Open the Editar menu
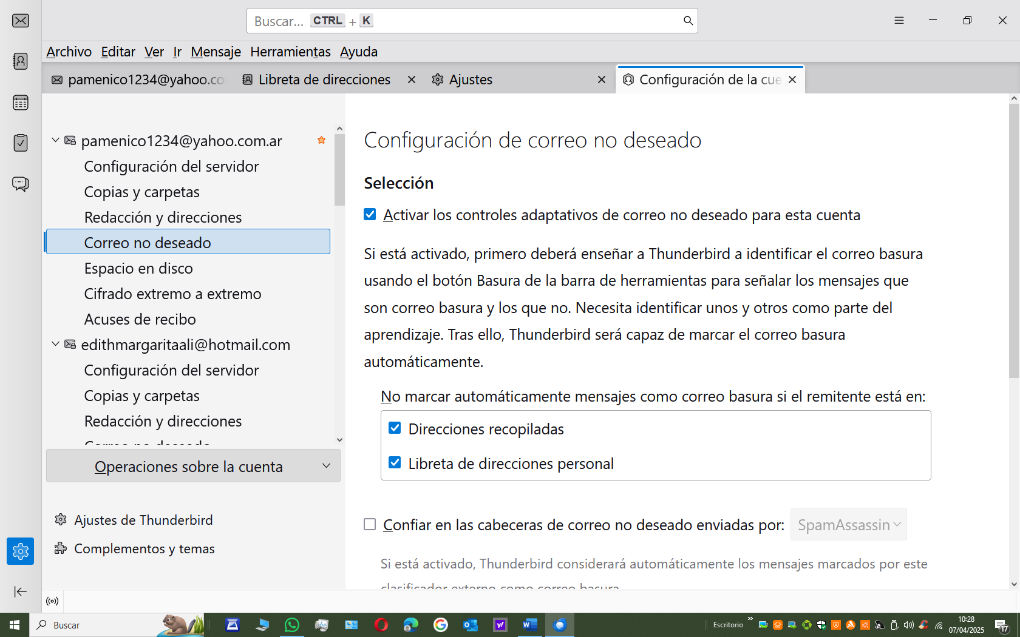The width and height of the screenshot is (1020, 637). pos(118,52)
